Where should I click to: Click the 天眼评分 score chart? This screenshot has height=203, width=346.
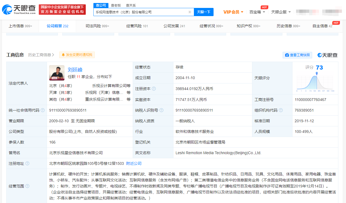click(x=315, y=82)
